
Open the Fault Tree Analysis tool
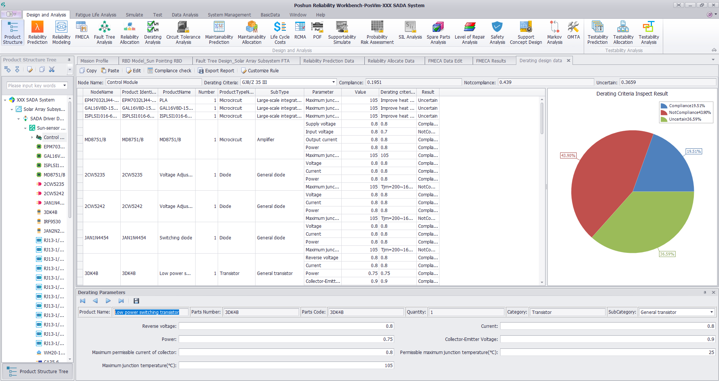(x=104, y=33)
